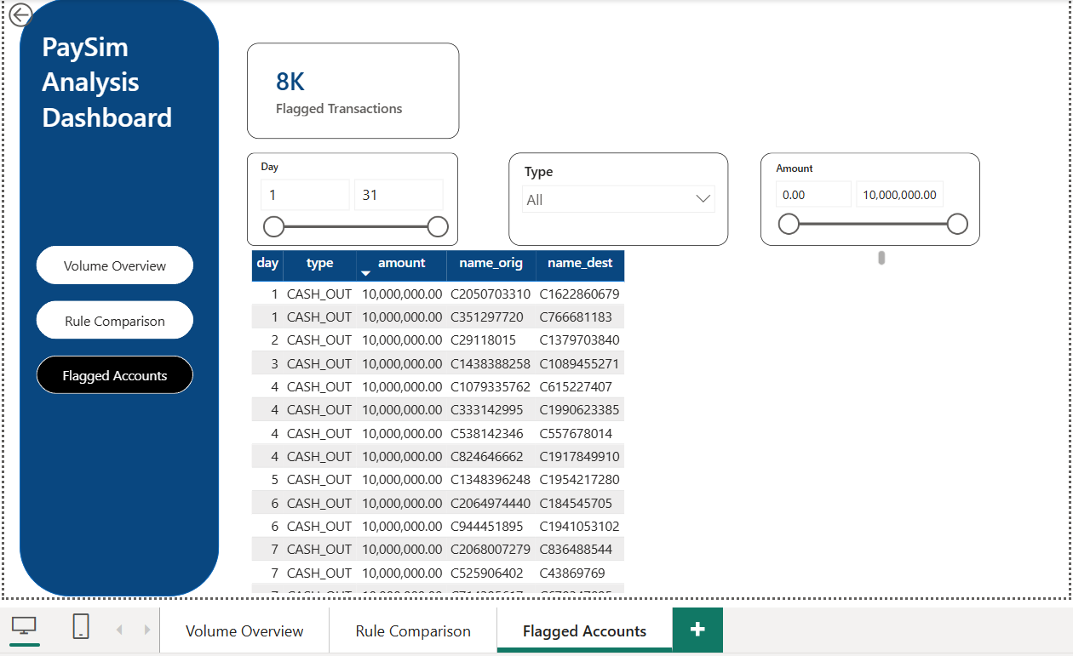Click Amount minimum field 0.00
Screen dimensions: 1073x656
click(813, 194)
